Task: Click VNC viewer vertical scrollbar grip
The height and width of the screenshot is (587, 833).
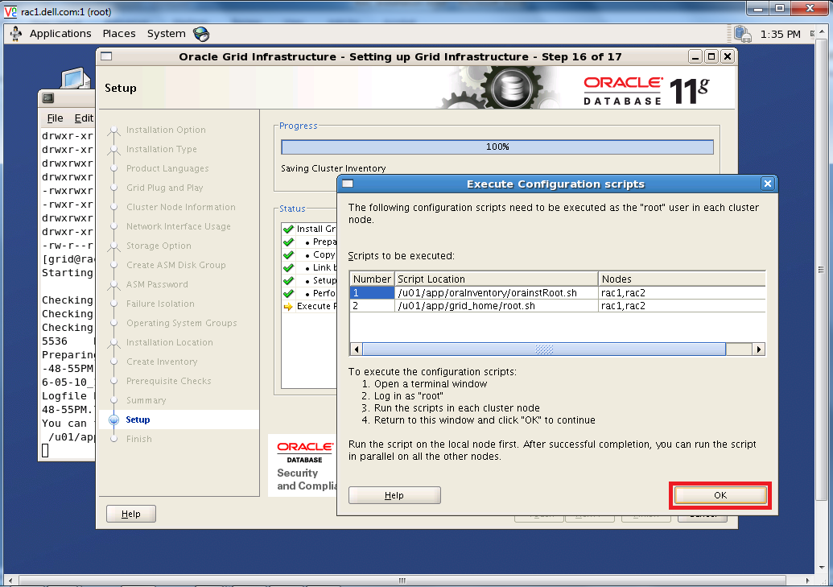Action: [821, 270]
